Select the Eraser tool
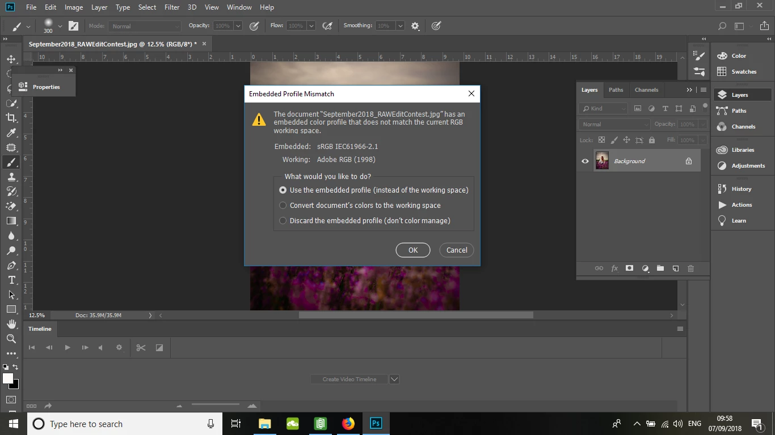The width and height of the screenshot is (775, 435). 11,206
